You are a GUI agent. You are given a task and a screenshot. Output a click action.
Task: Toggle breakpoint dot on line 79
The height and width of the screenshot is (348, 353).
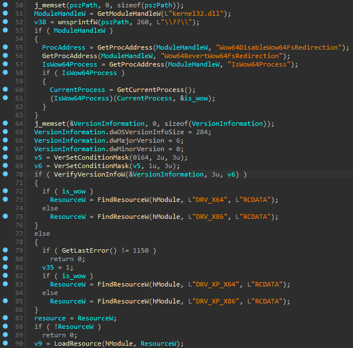[5, 250]
